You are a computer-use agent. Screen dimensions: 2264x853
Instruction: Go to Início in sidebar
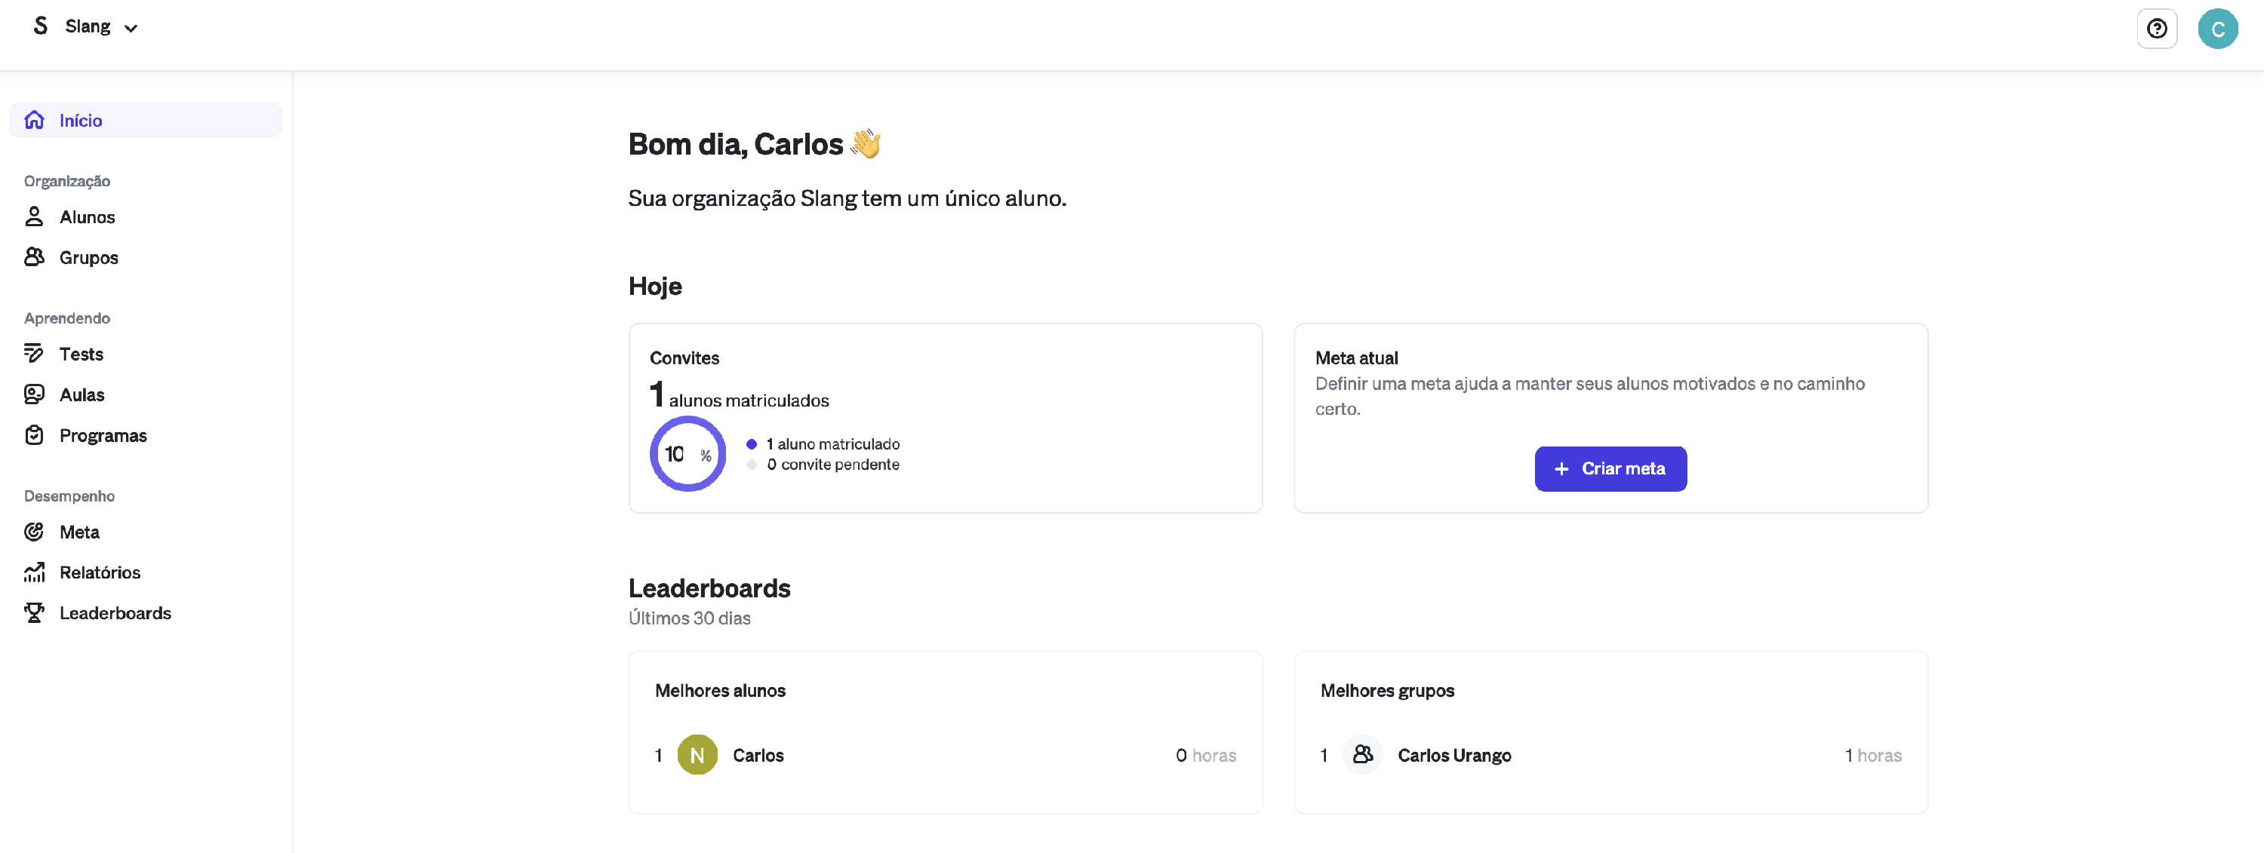pyautogui.click(x=145, y=121)
